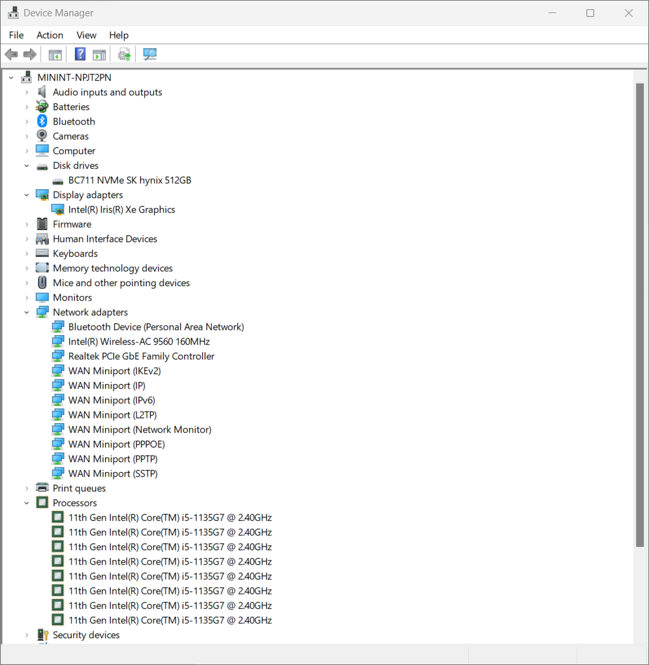Click the Keyboards category icon
The image size is (649, 665).
pyautogui.click(x=42, y=253)
